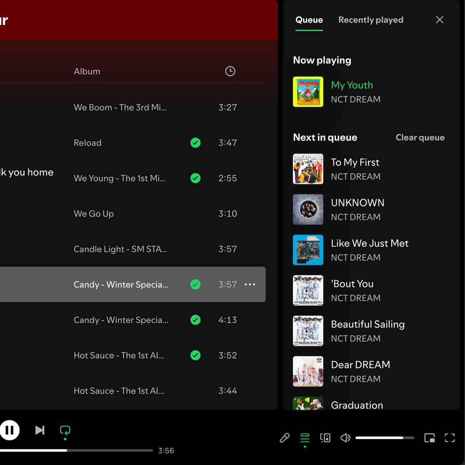Mute the volume speaker icon
The width and height of the screenshot is (465, 465).
click(x=345, y=438)
